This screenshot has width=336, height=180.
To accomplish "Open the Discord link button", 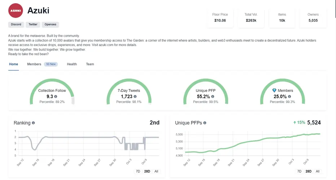I will (16, 24).
